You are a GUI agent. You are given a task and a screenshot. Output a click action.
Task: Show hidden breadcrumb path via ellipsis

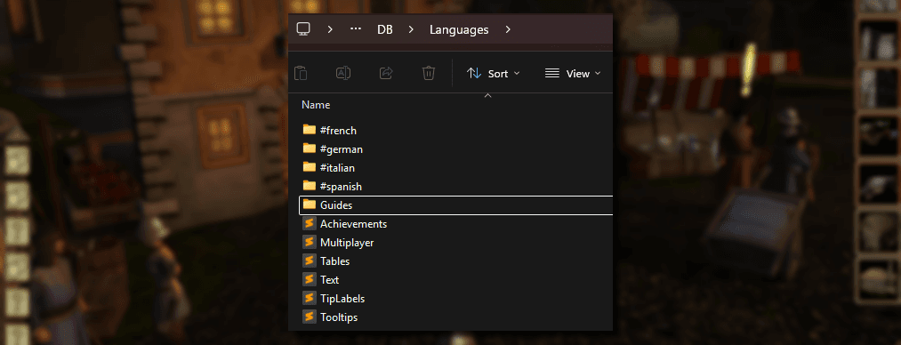(x=356, y=29)
